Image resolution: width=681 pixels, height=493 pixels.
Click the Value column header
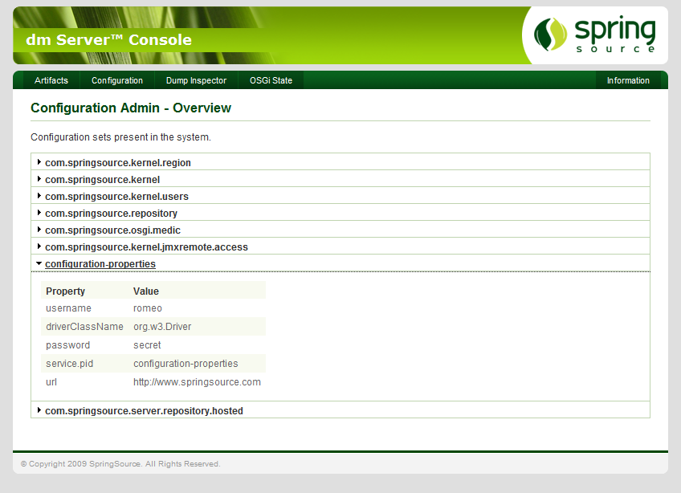(x=146, y=291)
